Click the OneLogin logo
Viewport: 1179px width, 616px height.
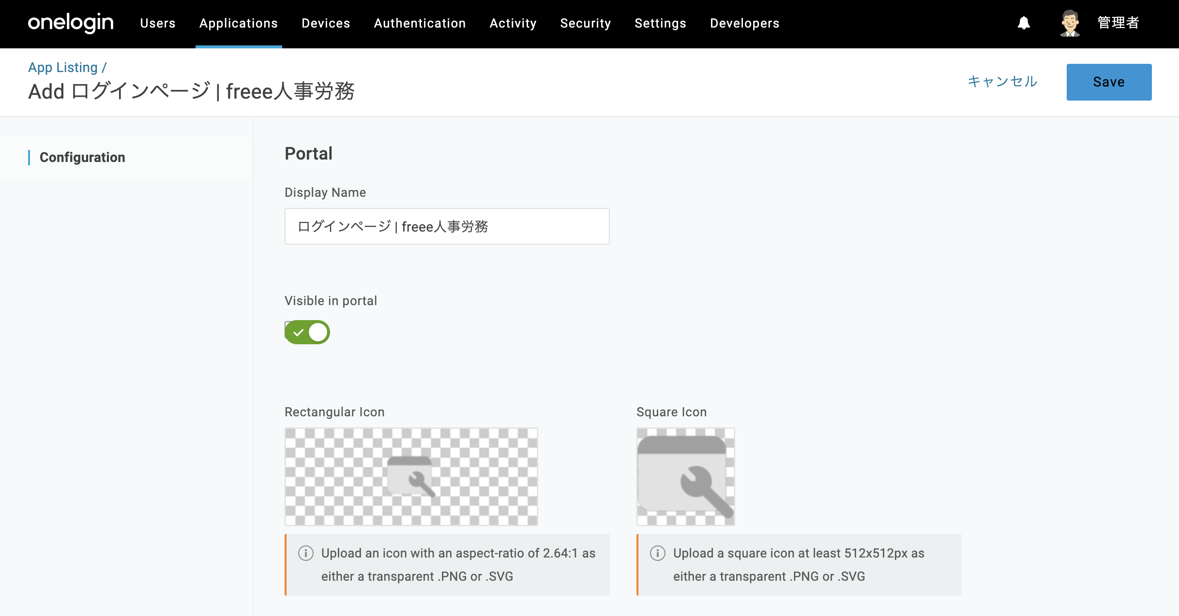pos(71,23)
